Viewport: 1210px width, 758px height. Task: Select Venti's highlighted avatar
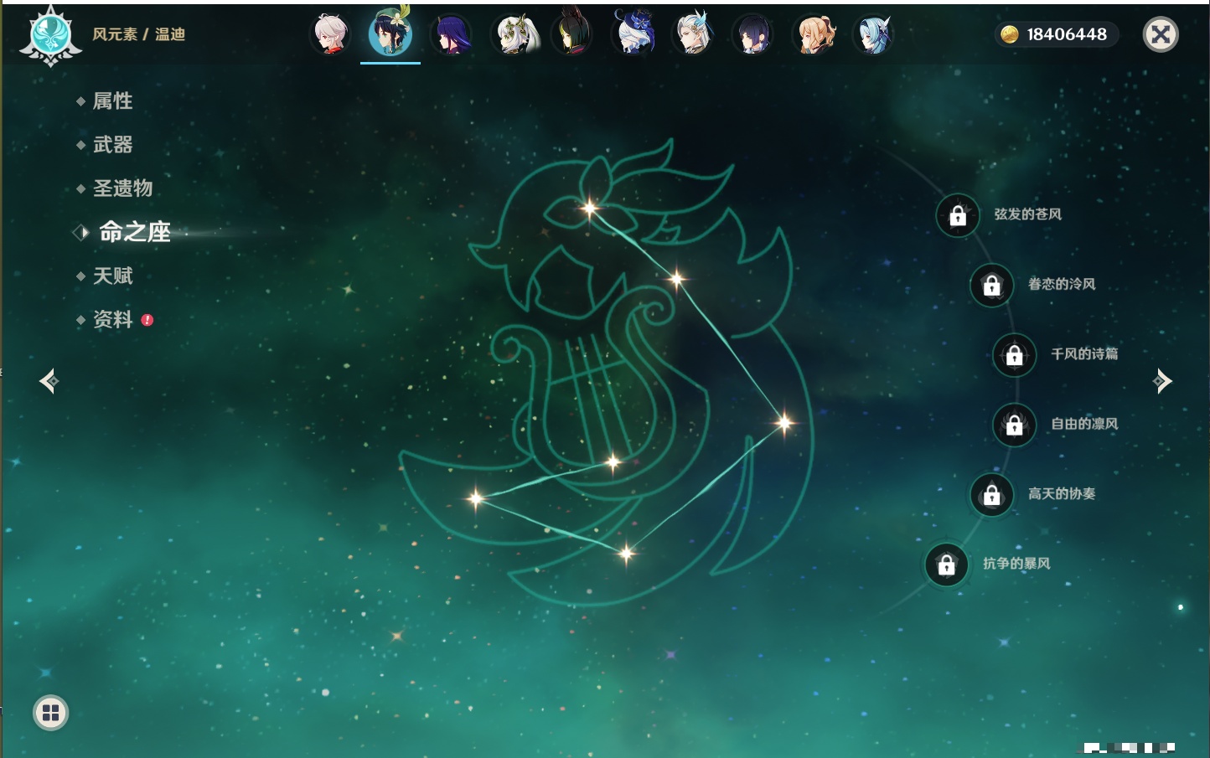[x=390, y=34]
